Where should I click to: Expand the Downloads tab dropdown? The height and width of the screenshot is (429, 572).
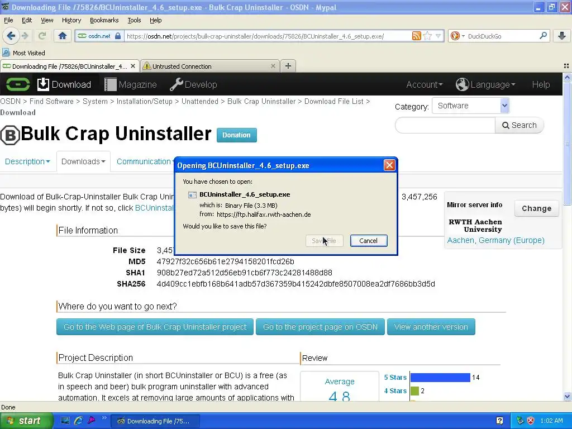(83, 161)
